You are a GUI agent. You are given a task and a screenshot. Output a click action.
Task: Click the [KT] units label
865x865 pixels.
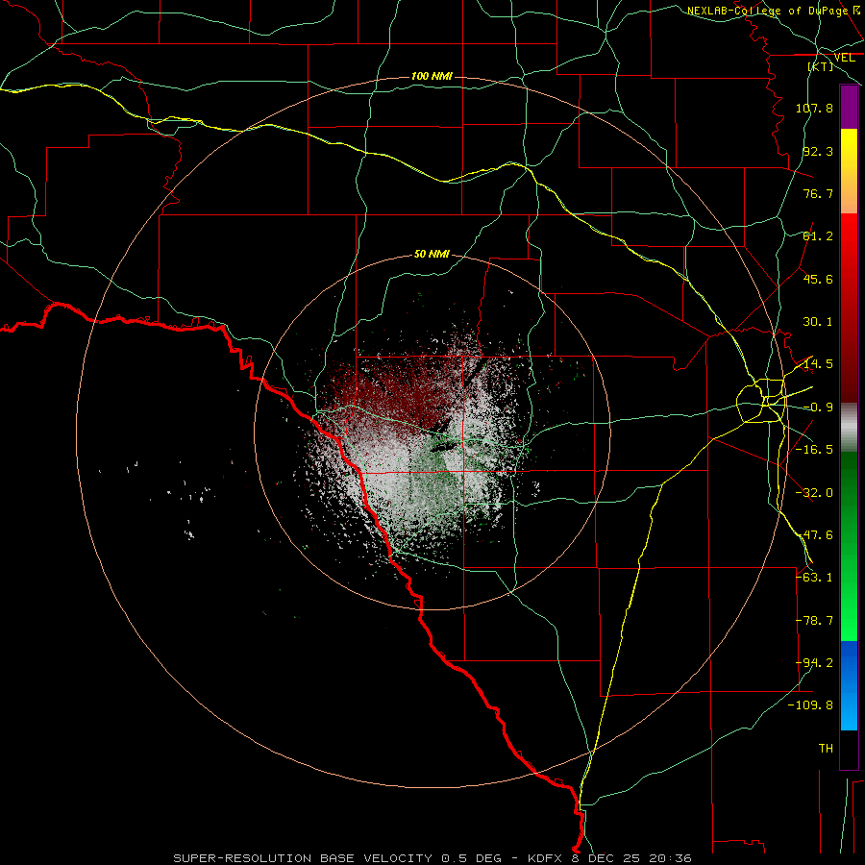pyautogui.click(x=821, y=66)
